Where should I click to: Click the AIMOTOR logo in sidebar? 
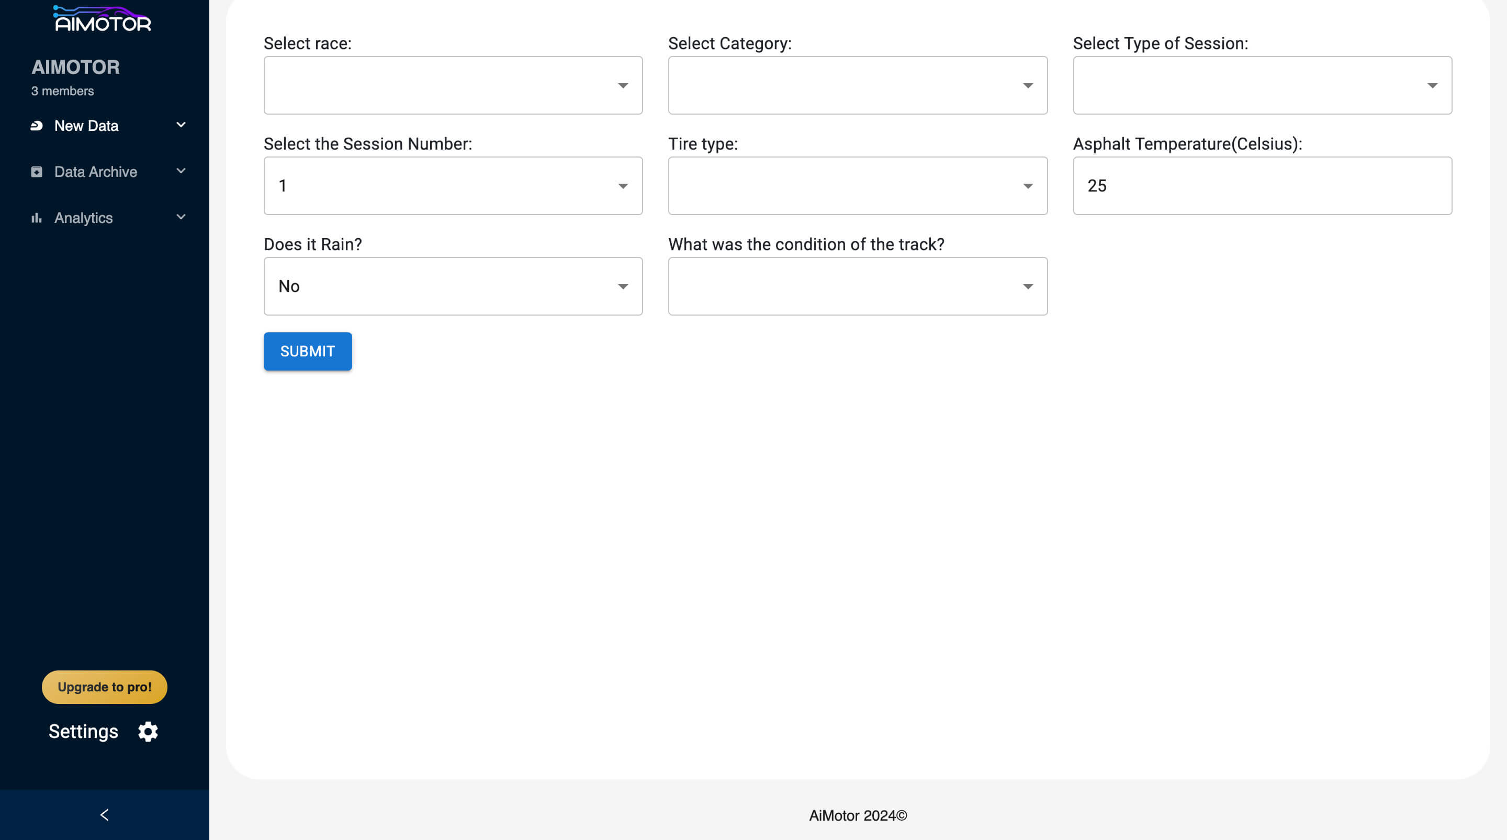pos(103,19)
